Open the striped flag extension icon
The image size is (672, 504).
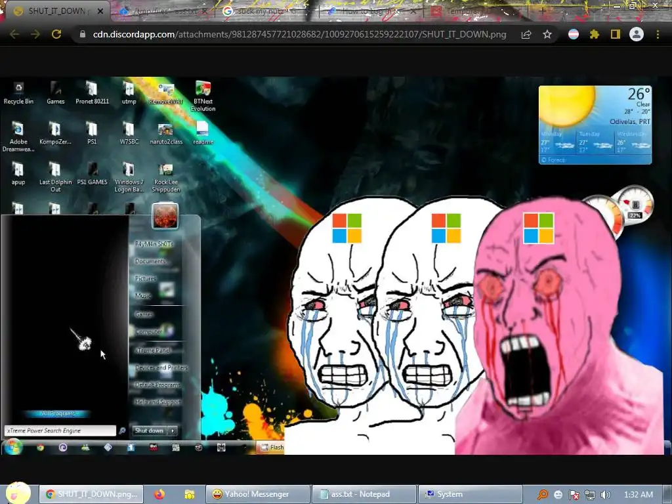pyautogui.click(x=574, y=34)
